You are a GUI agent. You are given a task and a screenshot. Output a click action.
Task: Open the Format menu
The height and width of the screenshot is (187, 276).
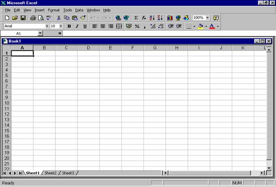[x=54, y=10]
